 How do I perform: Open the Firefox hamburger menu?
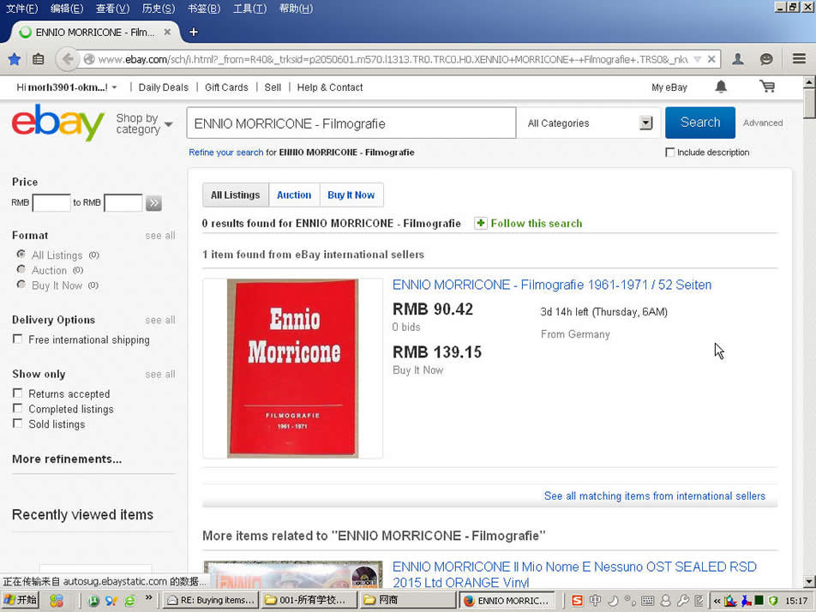click(800, 59)
